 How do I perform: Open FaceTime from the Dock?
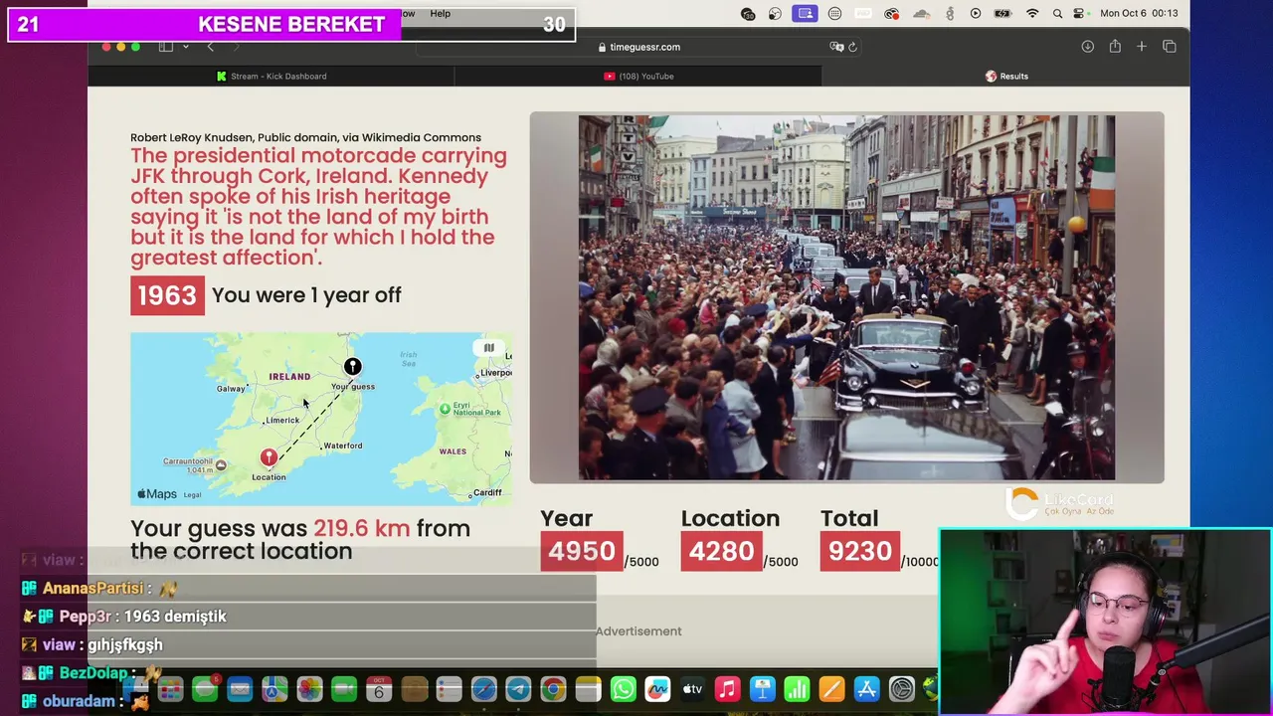[x=344, y=689]
